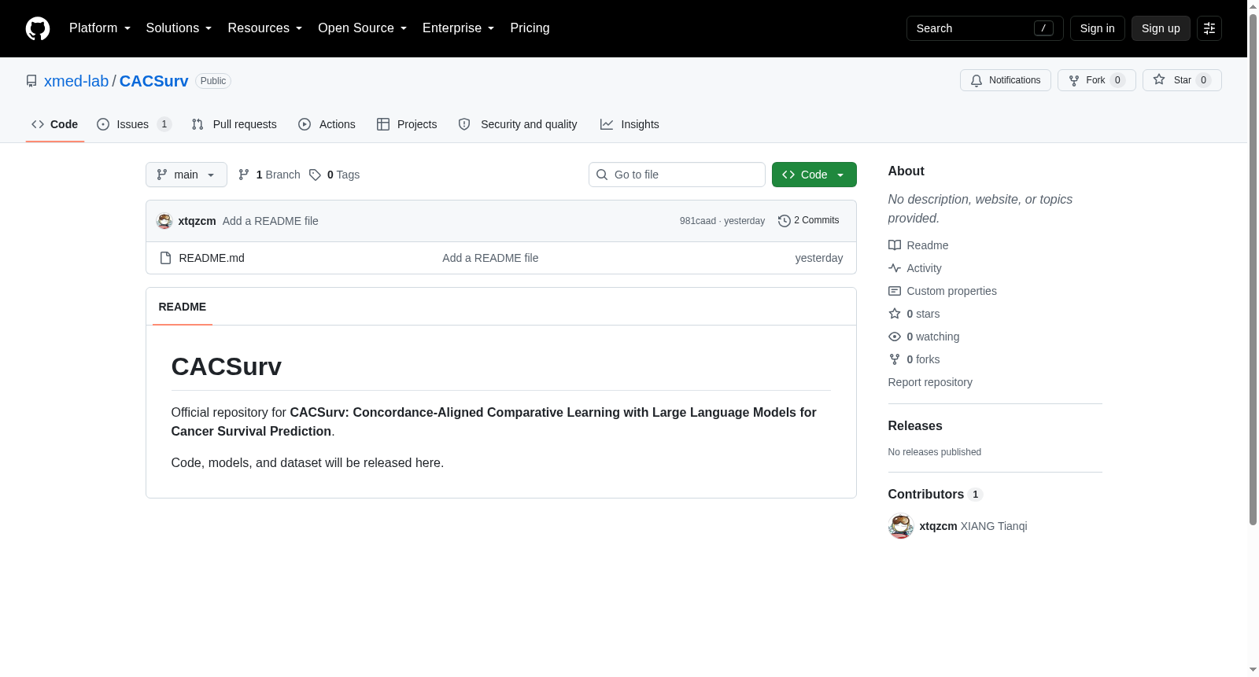Switch to the Actions tab
Screen dimensions: 1259x677
pyautogui.click(x=327, y=124)
